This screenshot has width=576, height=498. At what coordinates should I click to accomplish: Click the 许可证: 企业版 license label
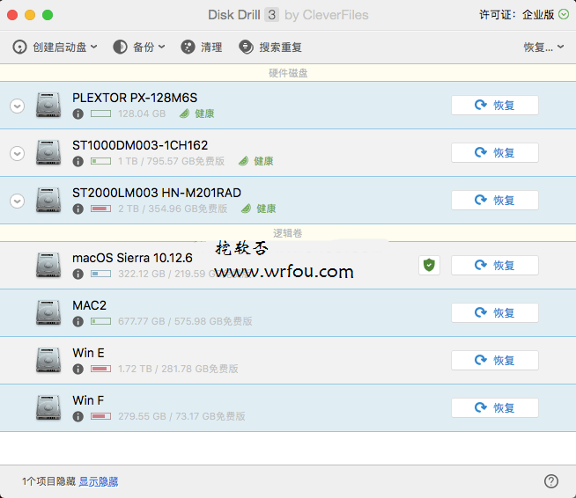pos(517,15)
